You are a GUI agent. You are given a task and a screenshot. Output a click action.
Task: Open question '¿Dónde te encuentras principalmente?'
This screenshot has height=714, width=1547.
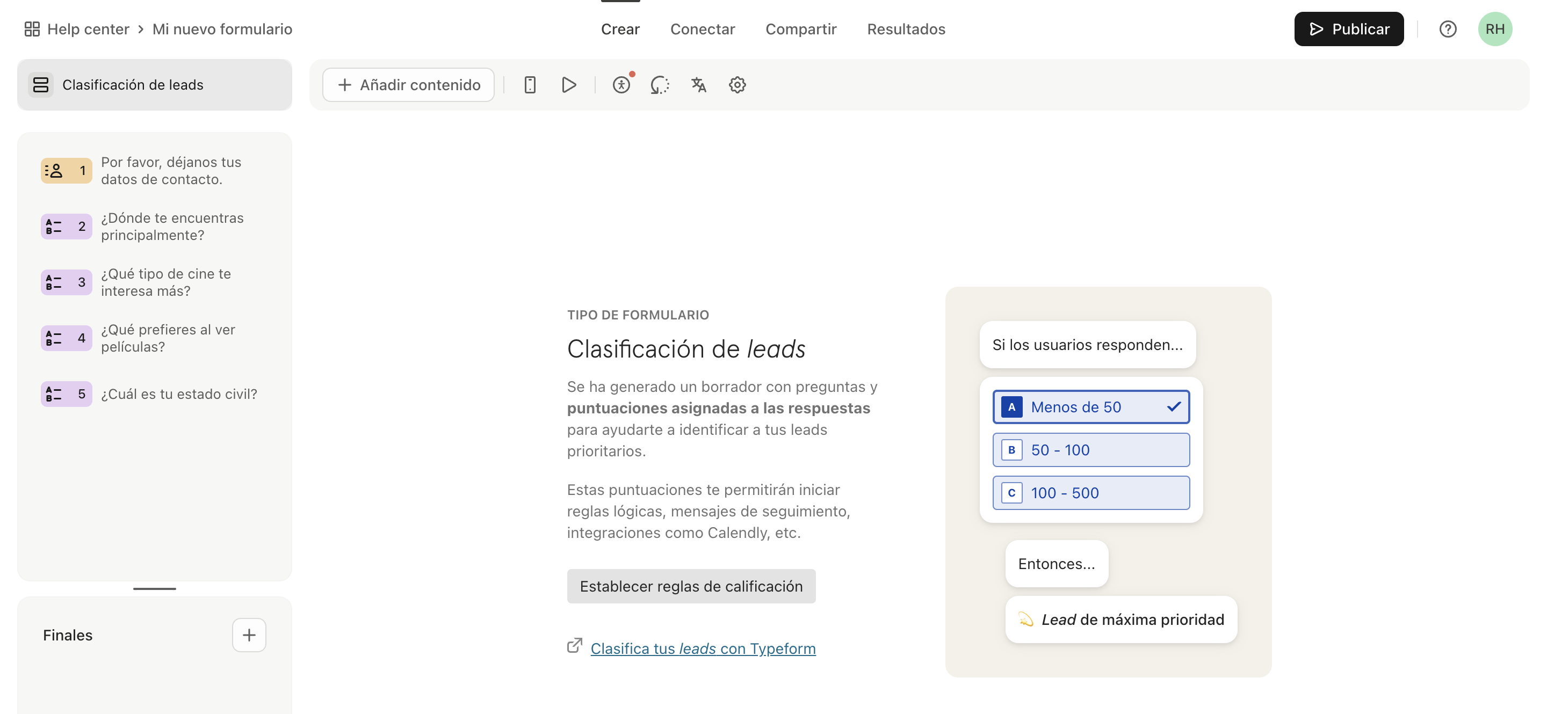172,226
